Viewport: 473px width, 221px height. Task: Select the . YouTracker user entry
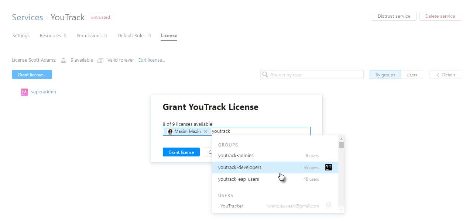(275, 206)
